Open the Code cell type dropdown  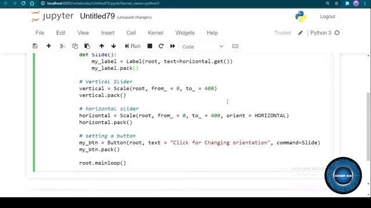pyautogui.click(x=203, y=46)
